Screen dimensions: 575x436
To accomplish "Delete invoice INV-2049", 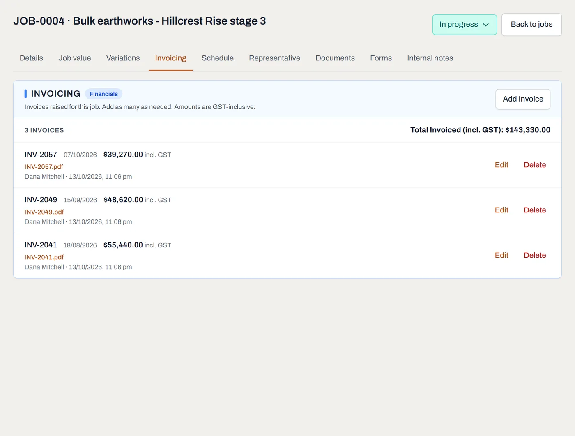I will pyautogui.click(x=535, y=210).
